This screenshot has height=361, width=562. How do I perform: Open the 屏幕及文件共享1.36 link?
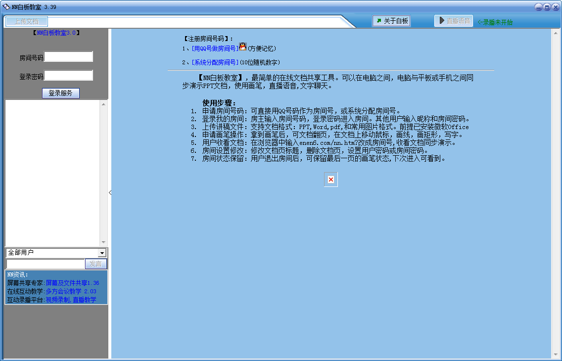72,283
